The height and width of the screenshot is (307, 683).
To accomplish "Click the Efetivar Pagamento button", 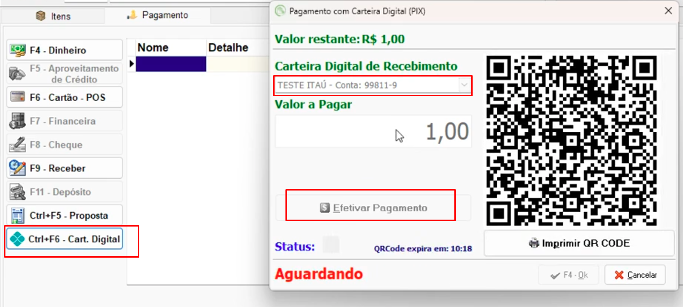I will click(x=373, y=208).
